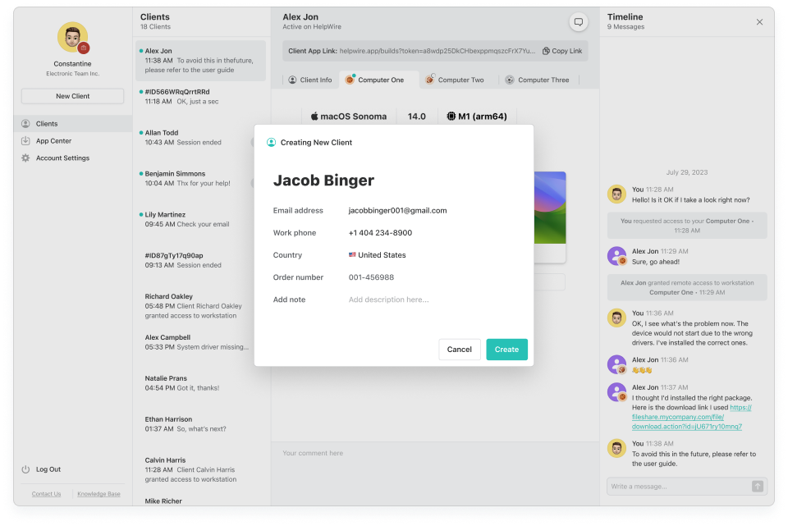
Task: Open Clients in the sidebar
Action: click(73, 124)
